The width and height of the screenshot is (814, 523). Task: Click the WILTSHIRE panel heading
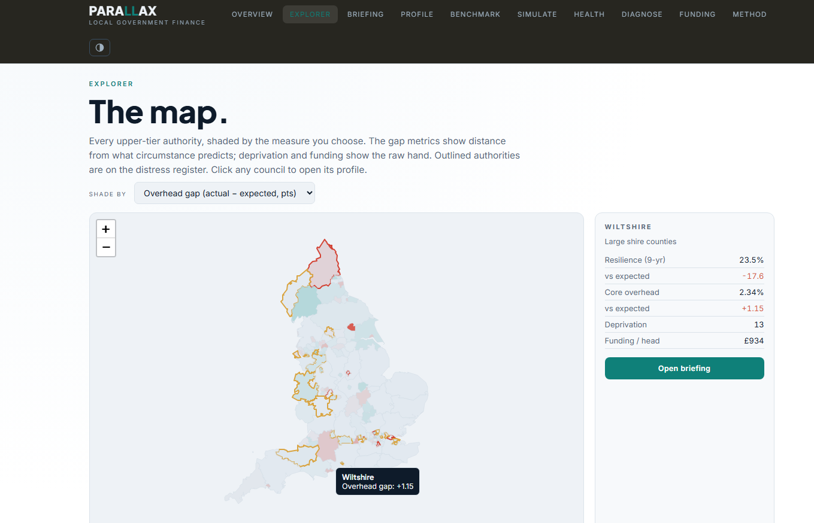tap(628, 227)
